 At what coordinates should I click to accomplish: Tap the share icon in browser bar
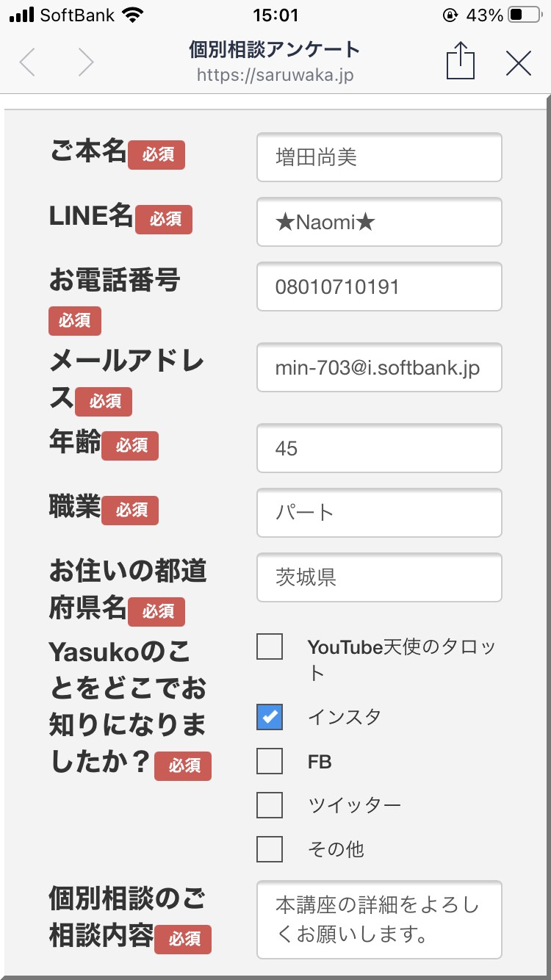tap(461, 61)
